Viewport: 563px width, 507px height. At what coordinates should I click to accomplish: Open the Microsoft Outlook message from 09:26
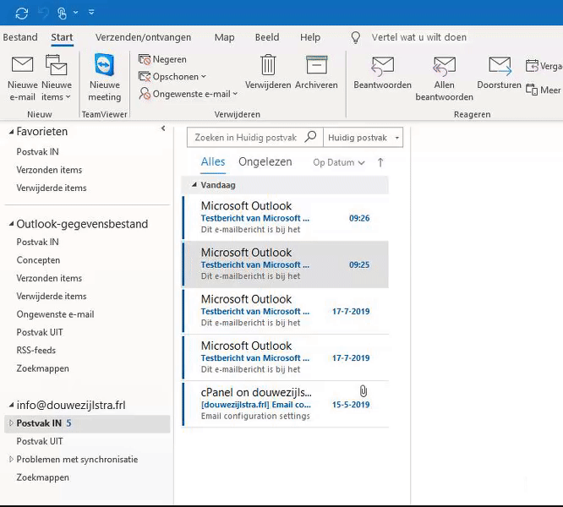pos(286,217)
